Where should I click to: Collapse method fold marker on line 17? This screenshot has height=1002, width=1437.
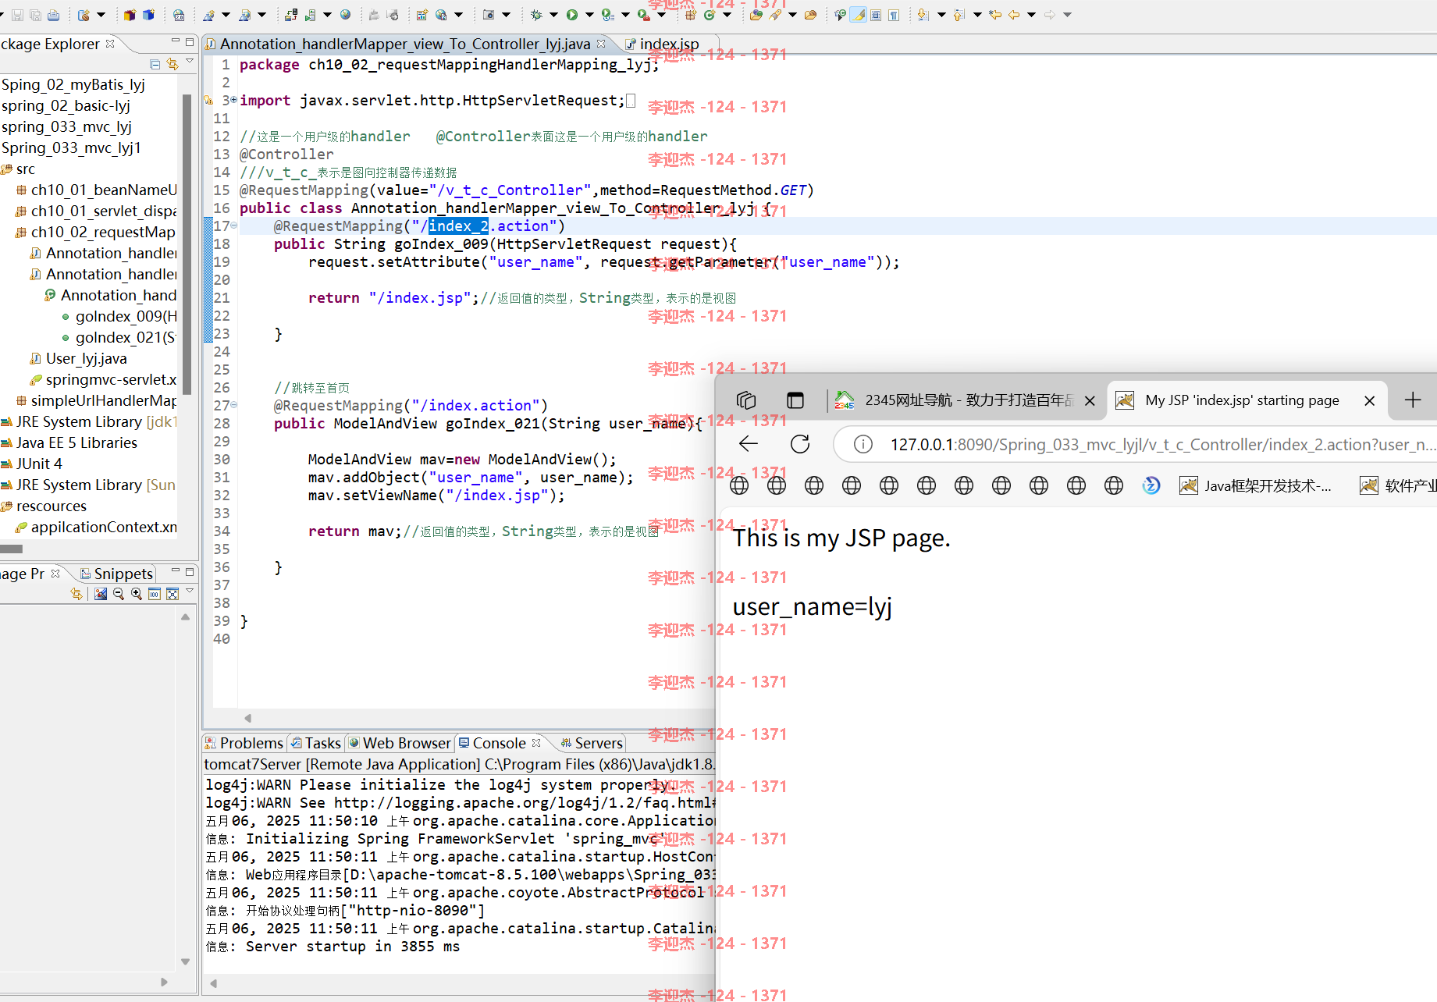coord(233,226)
